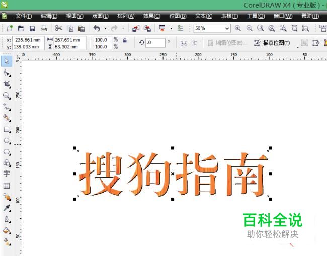Click the Cut scissors icon
The width and height of the screenshot is (327, 256).
(59, 28)
